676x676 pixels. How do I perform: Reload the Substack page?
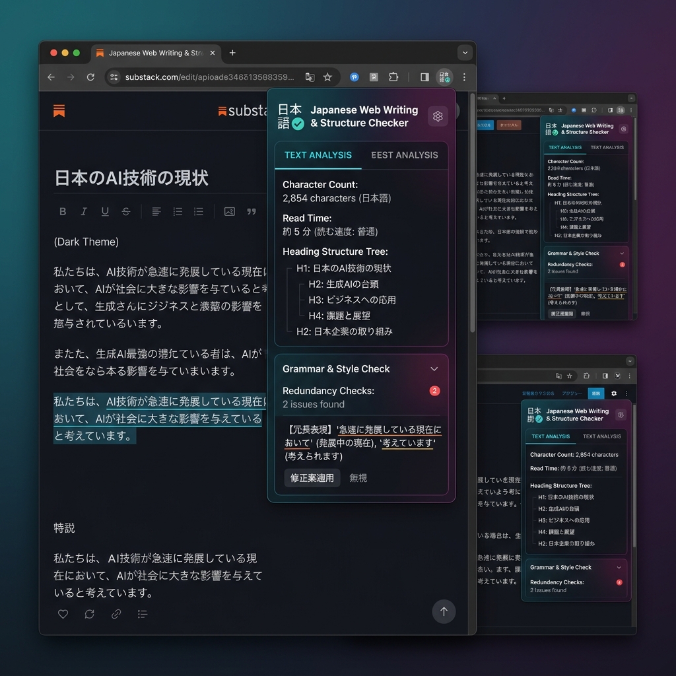[x=90, y=77]
